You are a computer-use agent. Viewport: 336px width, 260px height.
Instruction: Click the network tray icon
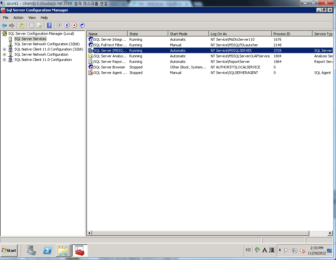(x=295, y=251)
